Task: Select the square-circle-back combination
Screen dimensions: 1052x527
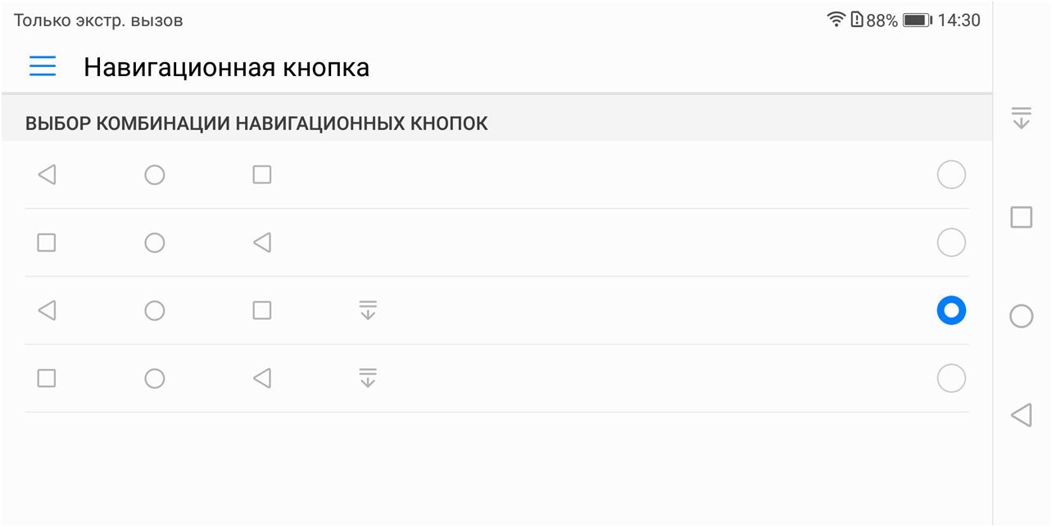Action: click(950, 242)
